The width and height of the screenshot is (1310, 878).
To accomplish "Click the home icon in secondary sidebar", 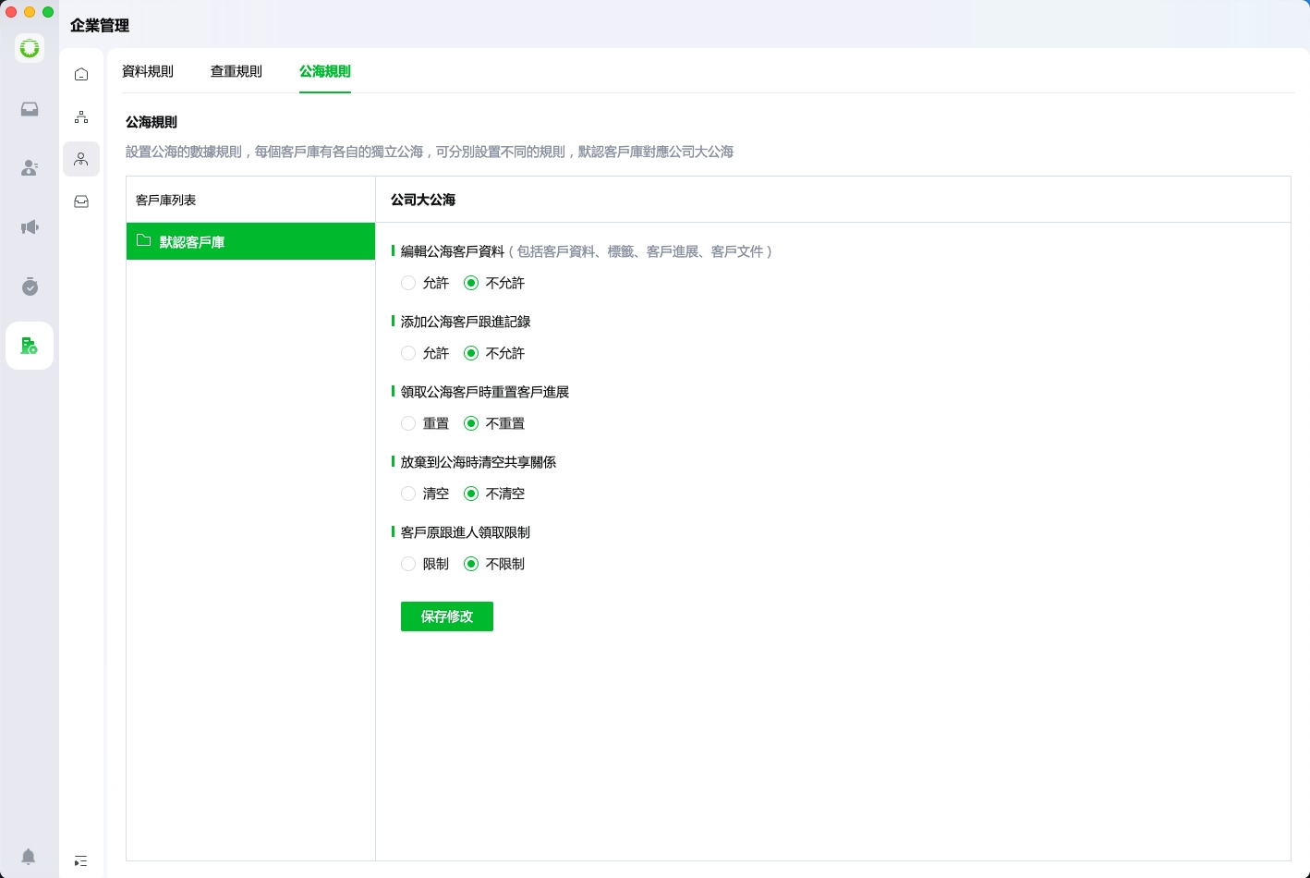I will pyautogui.click(x=81, y=74).
